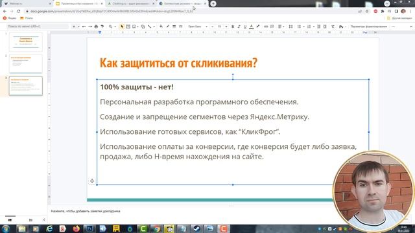Viewport: 415px width, 233px height.
Task: Open the shape insertion tool
Action: [x=143, y=27]
